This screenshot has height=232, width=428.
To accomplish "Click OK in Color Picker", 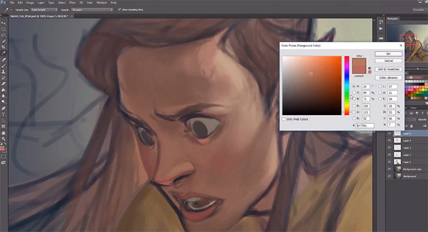I will pyautogui.click(x=388, y=54).
